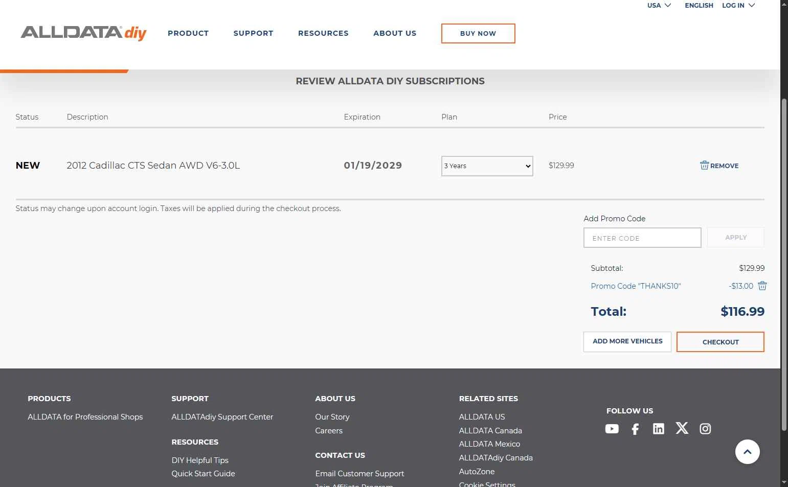Open AutoZone related site link

(x=477, y=472)
